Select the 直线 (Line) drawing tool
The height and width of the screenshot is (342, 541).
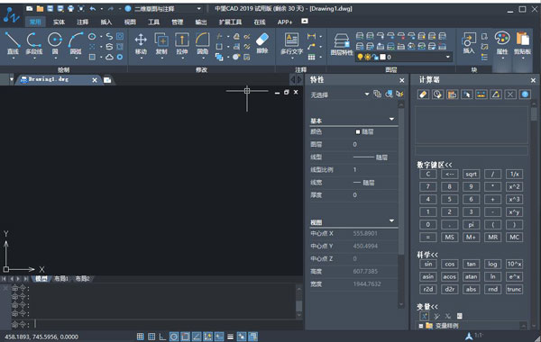click(x=13, y=43)
